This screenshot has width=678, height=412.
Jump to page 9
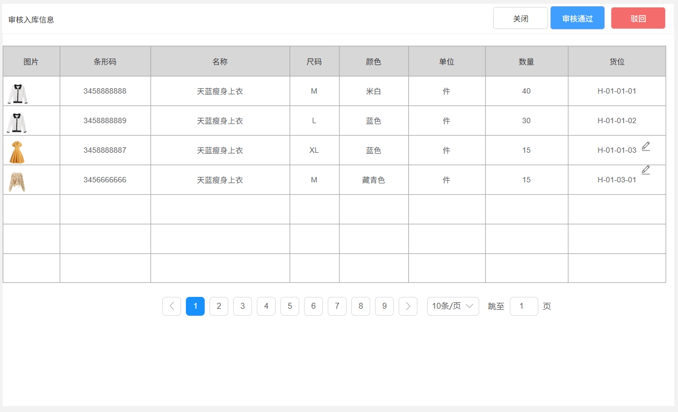(384, 306)
